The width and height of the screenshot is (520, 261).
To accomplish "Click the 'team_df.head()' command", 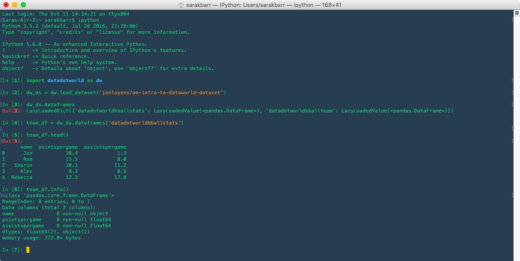I will pos(47,135).
